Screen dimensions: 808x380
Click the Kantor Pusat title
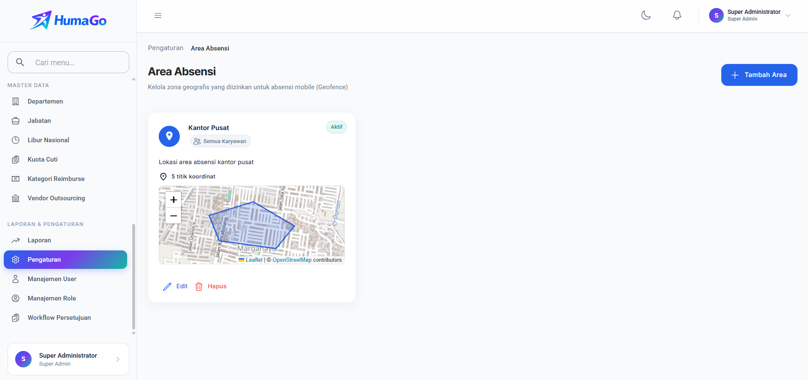[x=209, y=128]
